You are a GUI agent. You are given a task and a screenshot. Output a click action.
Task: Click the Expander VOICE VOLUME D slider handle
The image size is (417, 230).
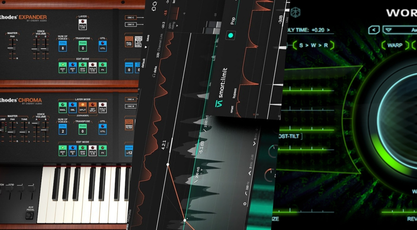pos(45,50)
